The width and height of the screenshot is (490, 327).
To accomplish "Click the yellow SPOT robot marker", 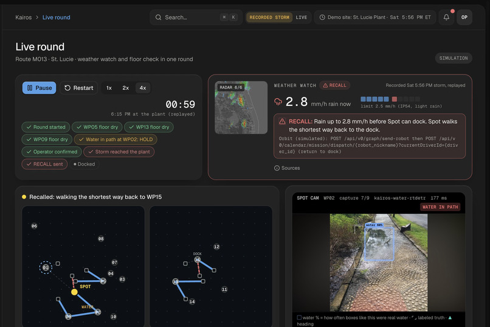I will tap(74, 292).
